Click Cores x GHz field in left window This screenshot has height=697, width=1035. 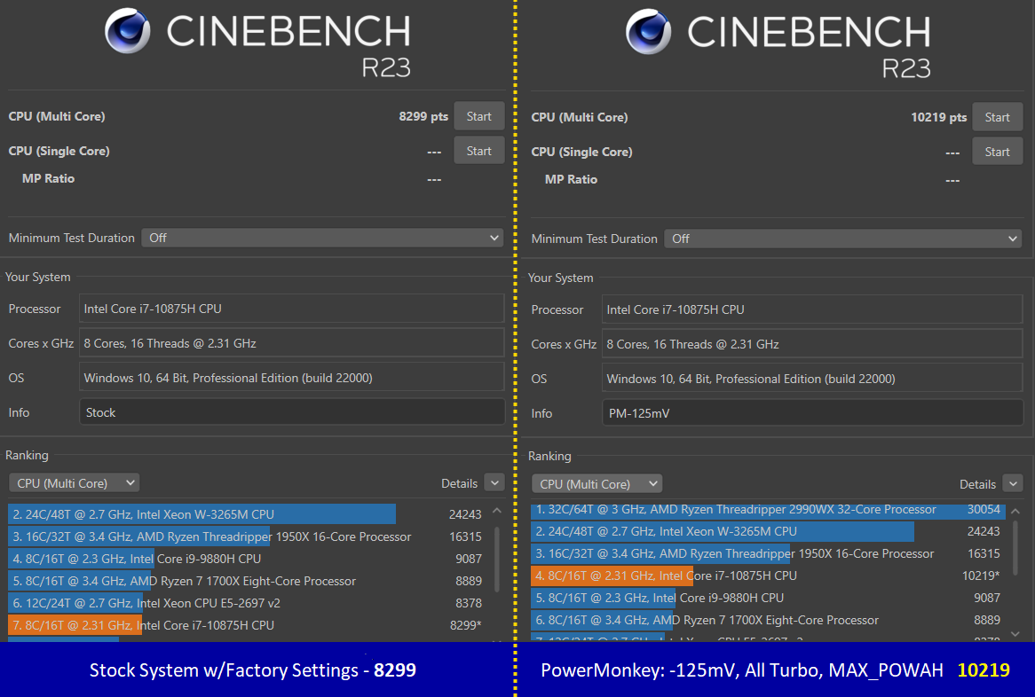click(x=292, y=343)
